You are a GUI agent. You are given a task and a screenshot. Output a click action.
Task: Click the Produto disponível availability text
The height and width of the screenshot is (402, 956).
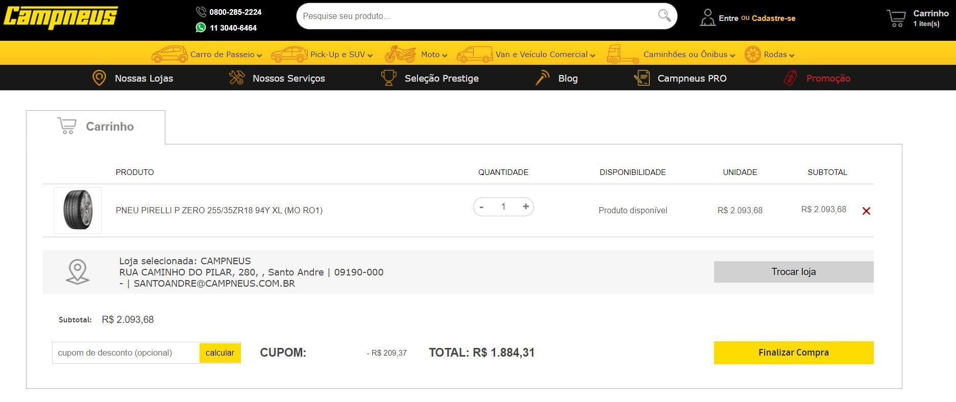(633, 210)
